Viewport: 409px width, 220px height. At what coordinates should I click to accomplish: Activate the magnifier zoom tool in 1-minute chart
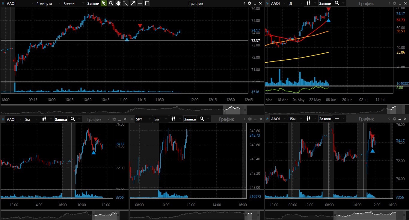[111, 3]
